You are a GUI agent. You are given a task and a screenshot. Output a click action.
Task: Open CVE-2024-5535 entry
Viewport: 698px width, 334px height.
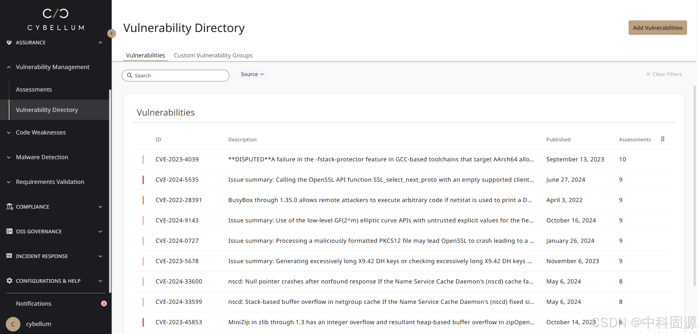point(177,180)
